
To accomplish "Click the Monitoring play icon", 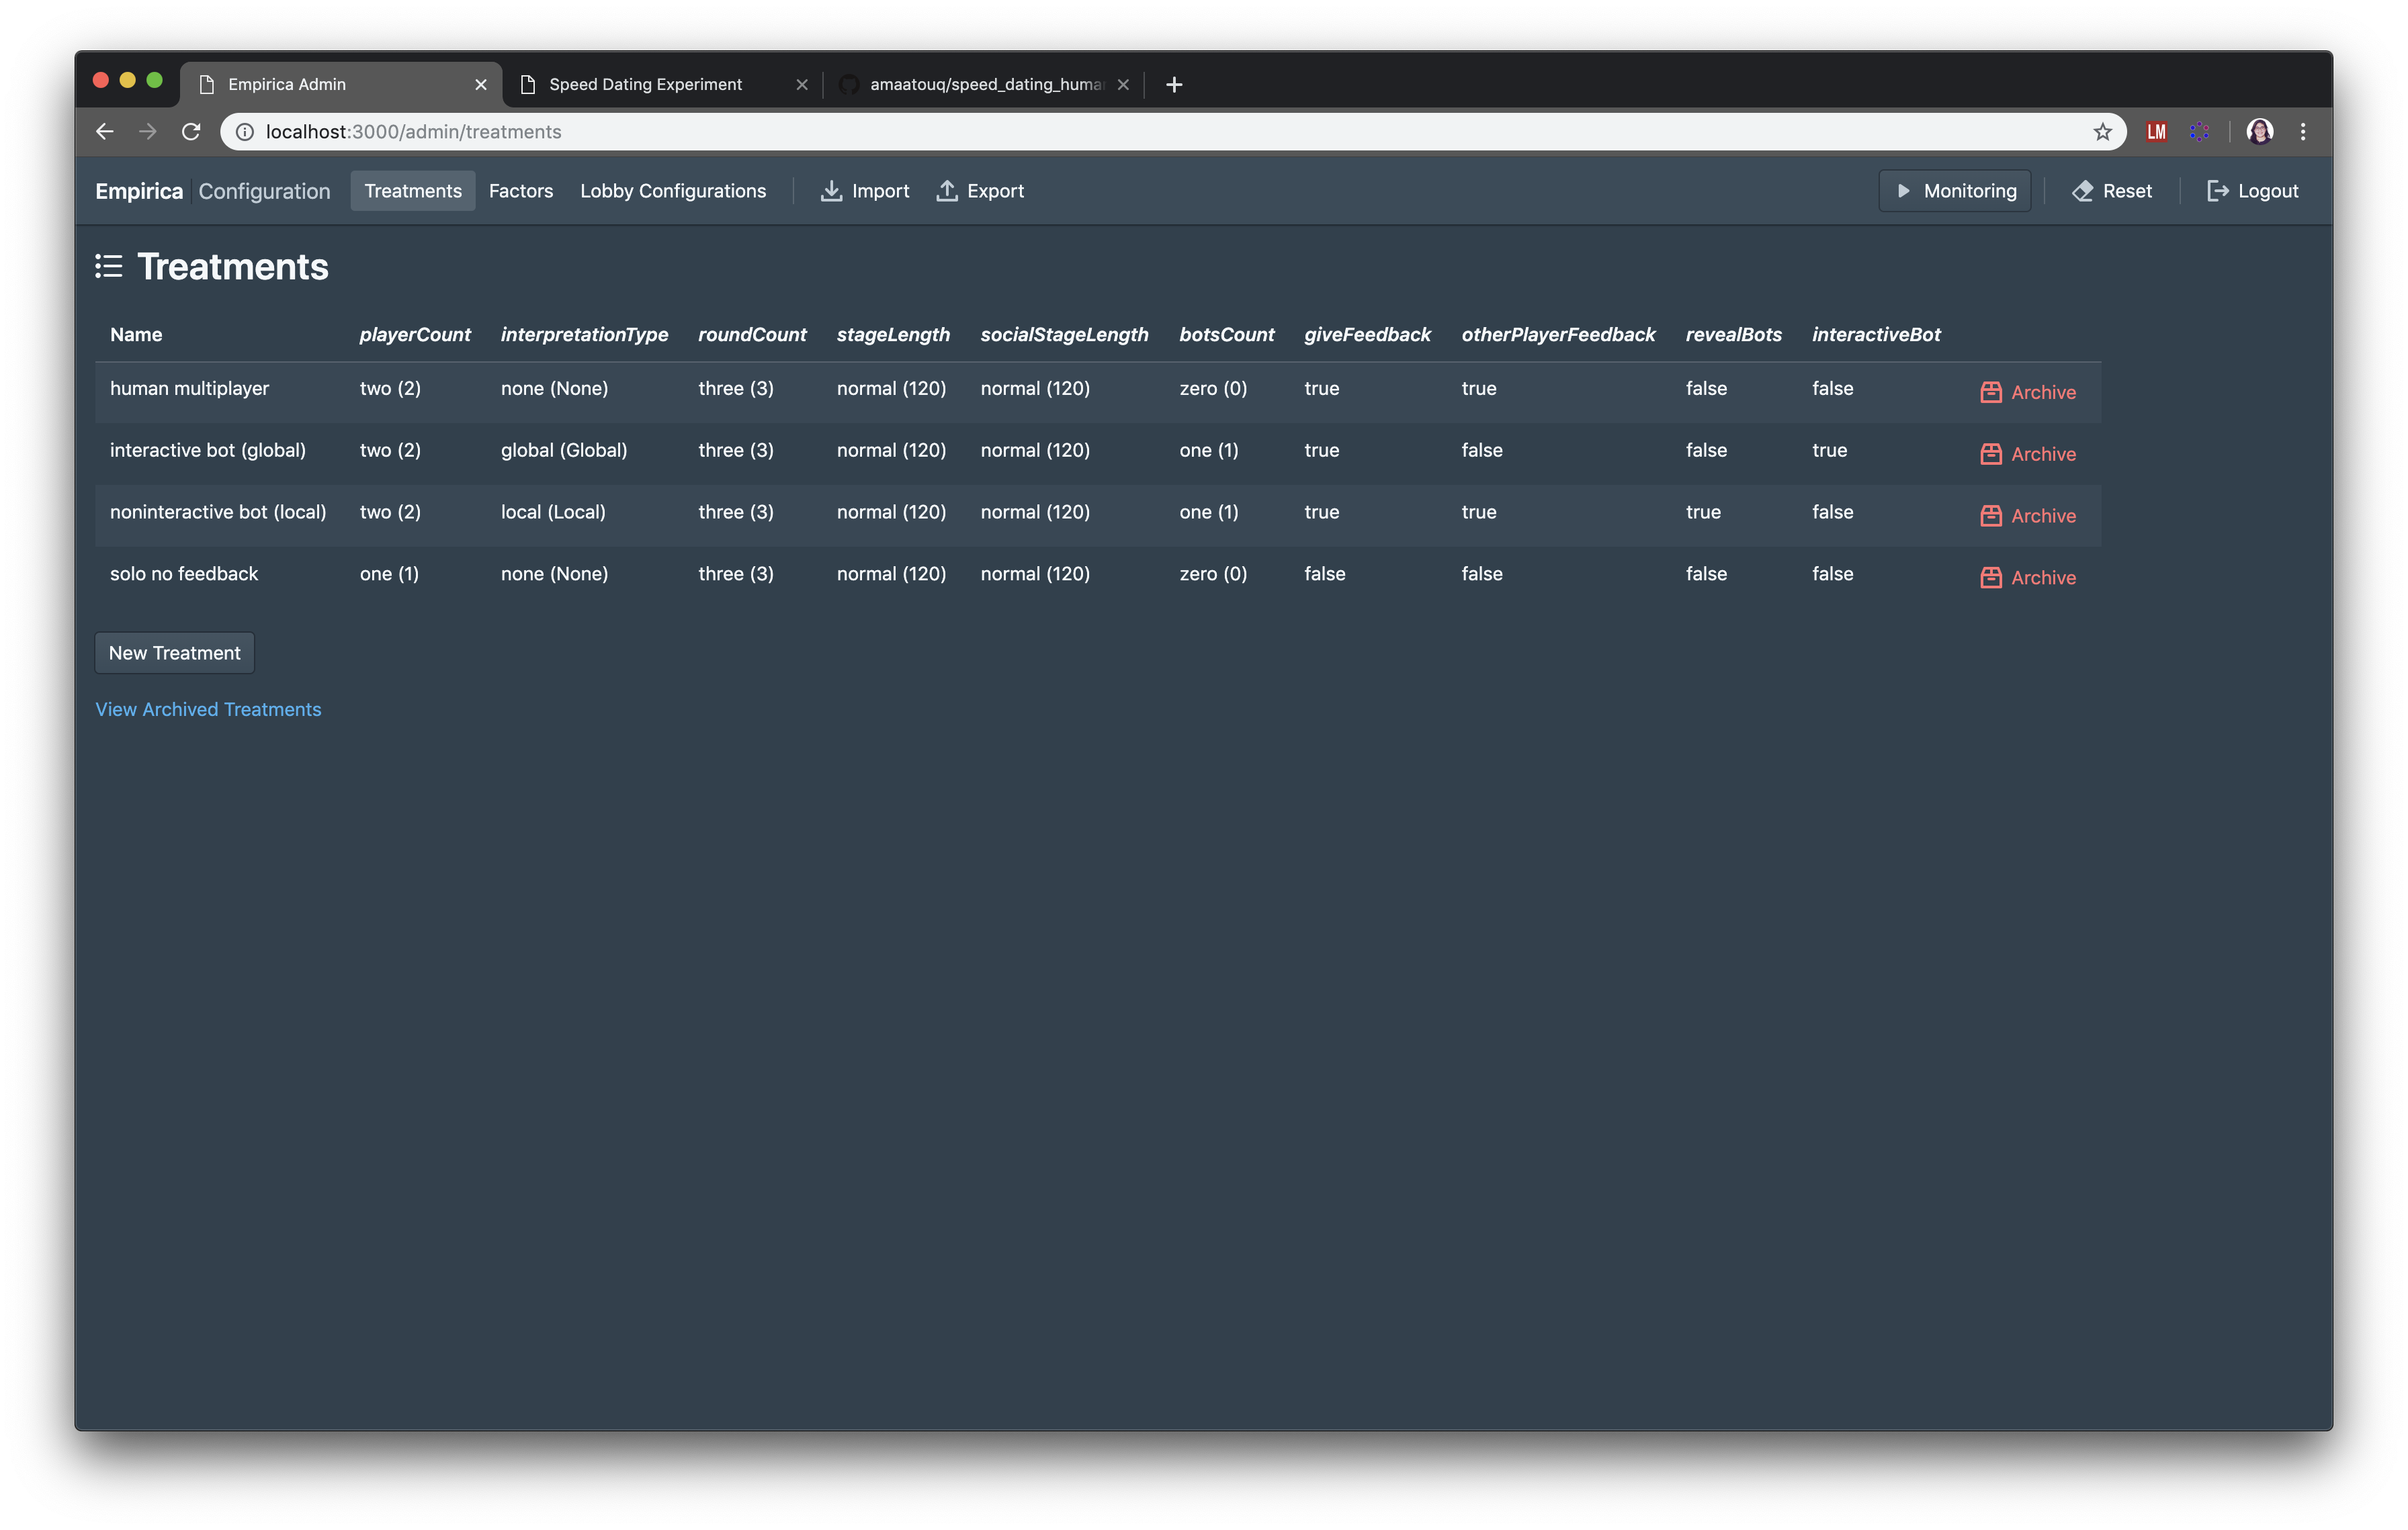I will (x=1903, y=191).
